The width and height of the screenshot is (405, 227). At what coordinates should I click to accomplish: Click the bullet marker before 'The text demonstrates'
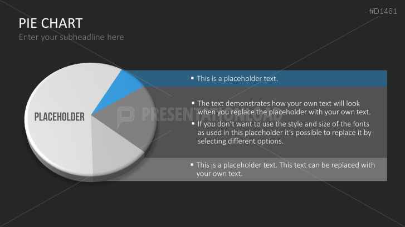[x=193, y=103]
